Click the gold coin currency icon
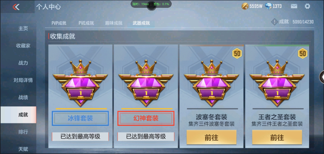This screenshot has width=324, height=154. (245, 6)
